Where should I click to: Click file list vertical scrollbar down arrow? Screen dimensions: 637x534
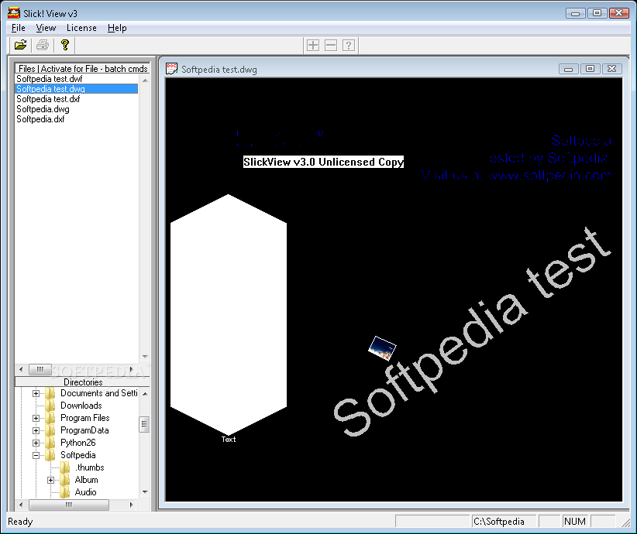click(x=145, y=357)
